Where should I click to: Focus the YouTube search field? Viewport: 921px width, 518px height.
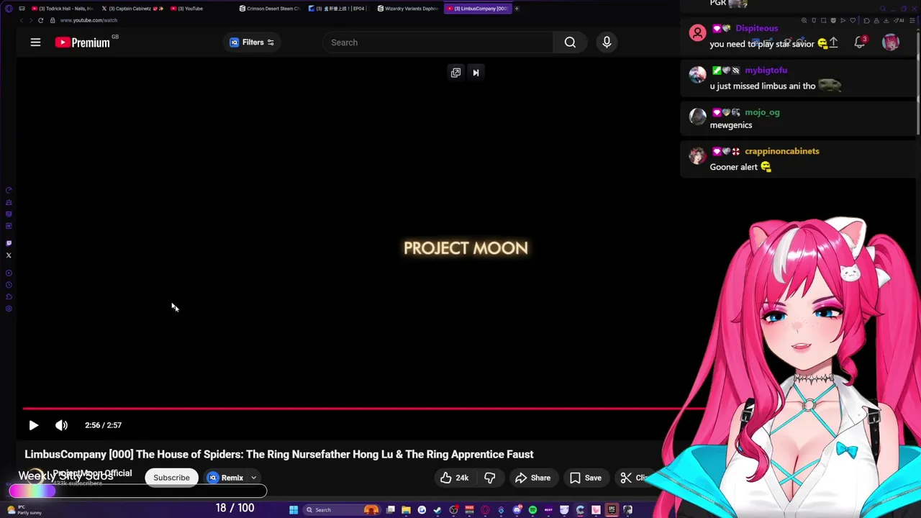coord(437,42)
